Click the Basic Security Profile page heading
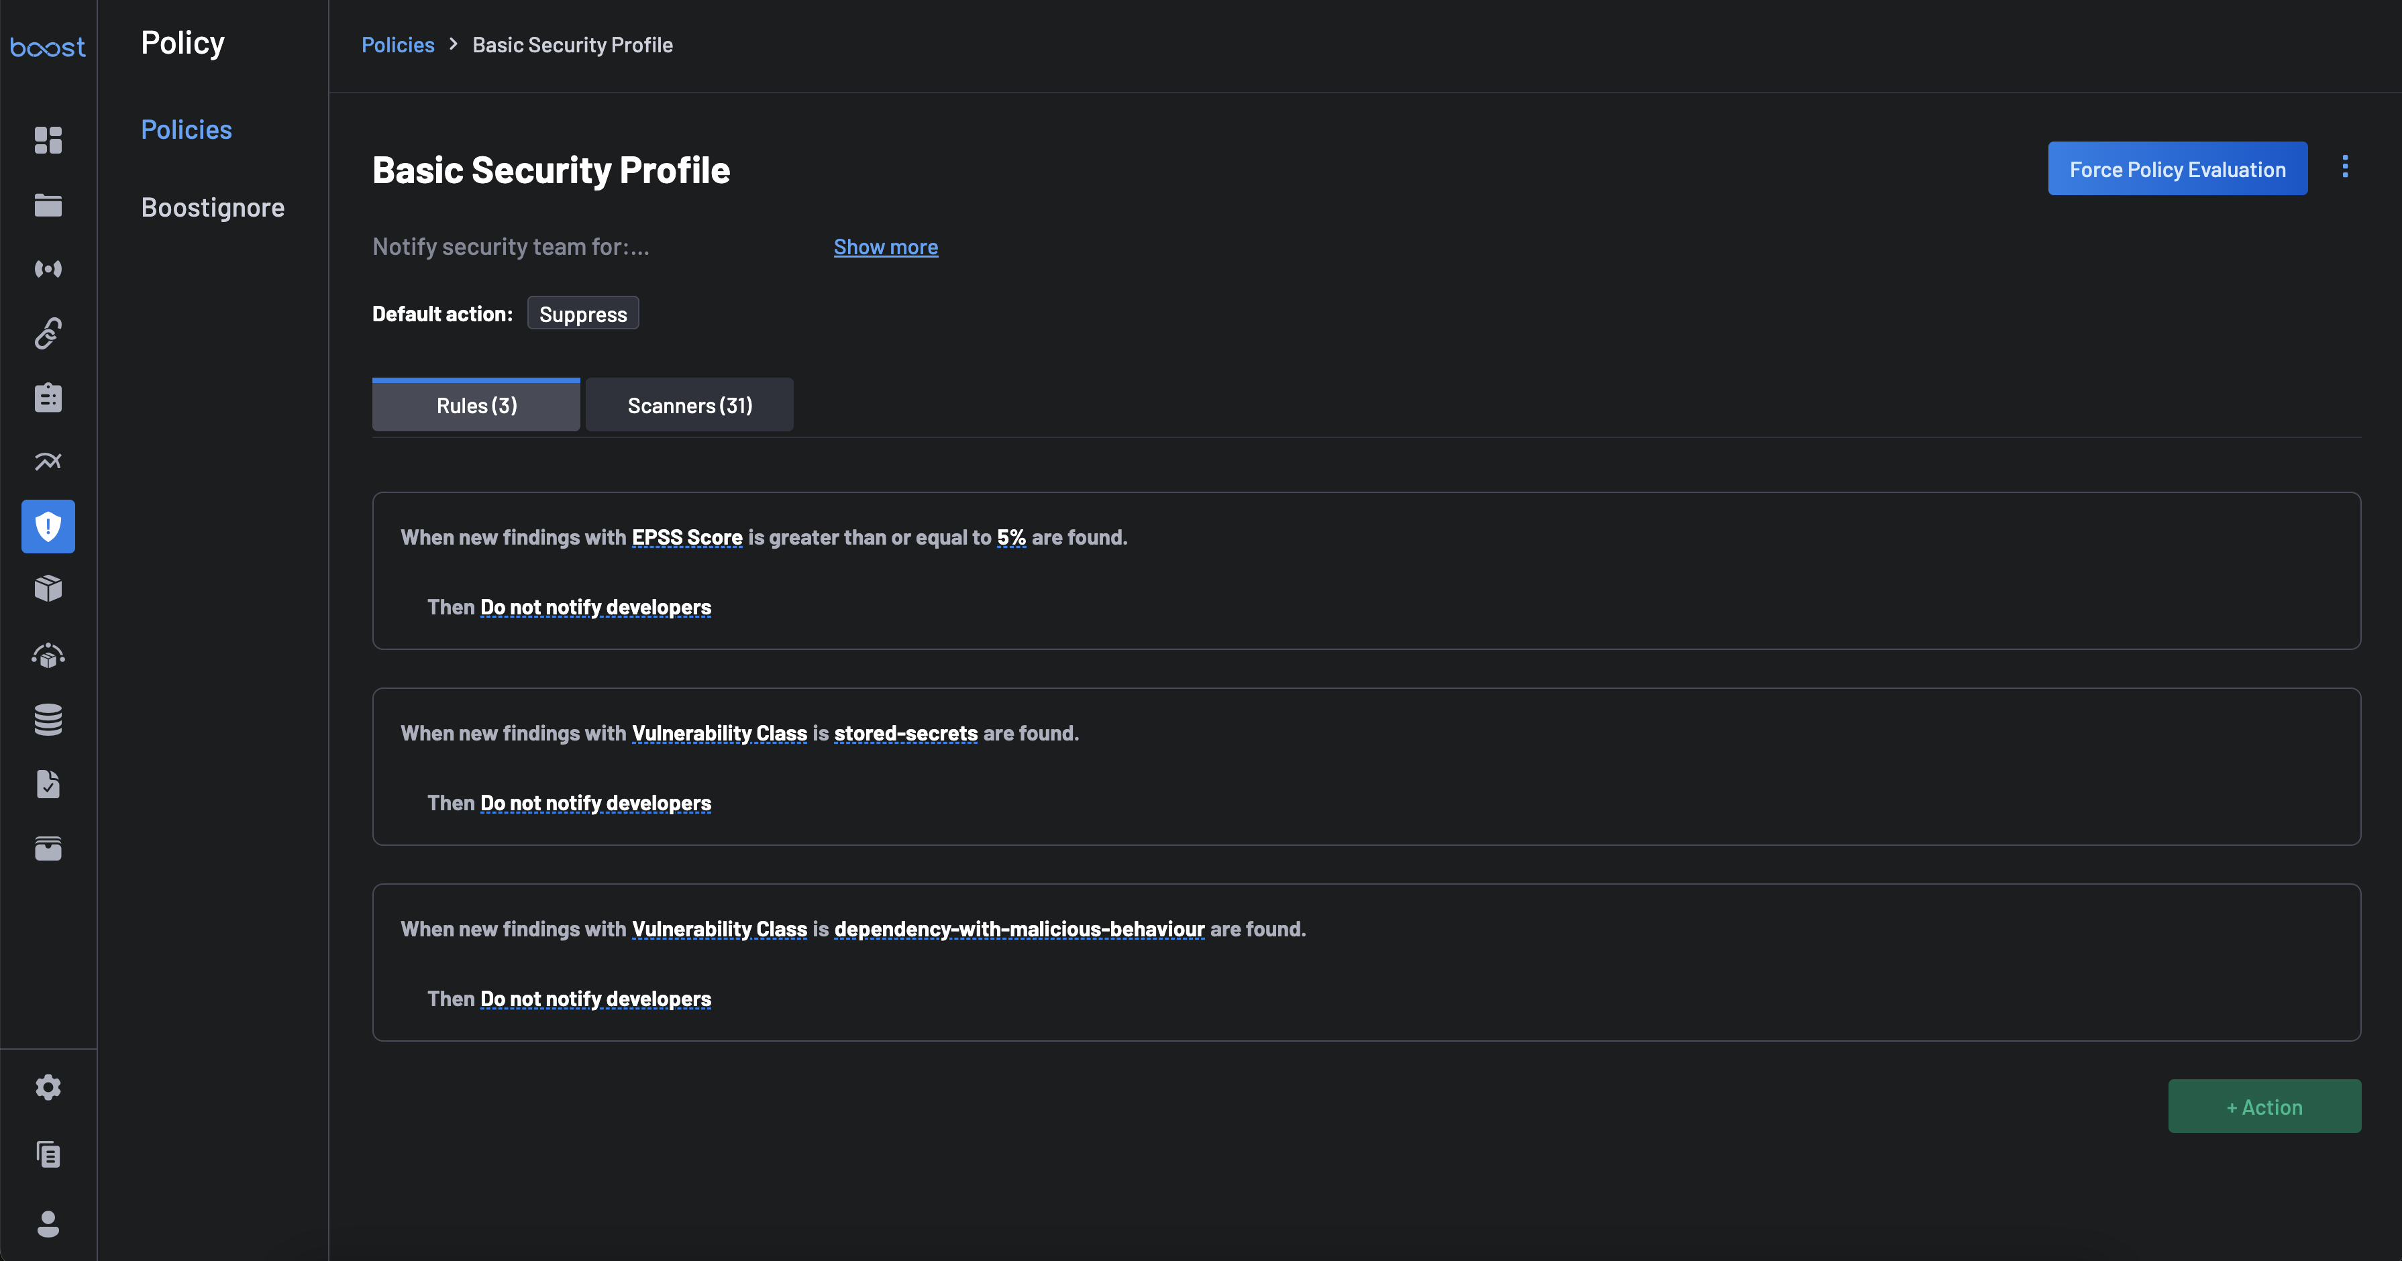Viewport: 2402px width, 1261px height. coord(551,170)
